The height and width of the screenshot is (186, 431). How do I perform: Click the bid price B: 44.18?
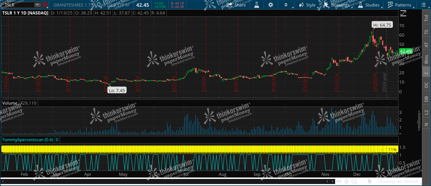pos(177,3)
